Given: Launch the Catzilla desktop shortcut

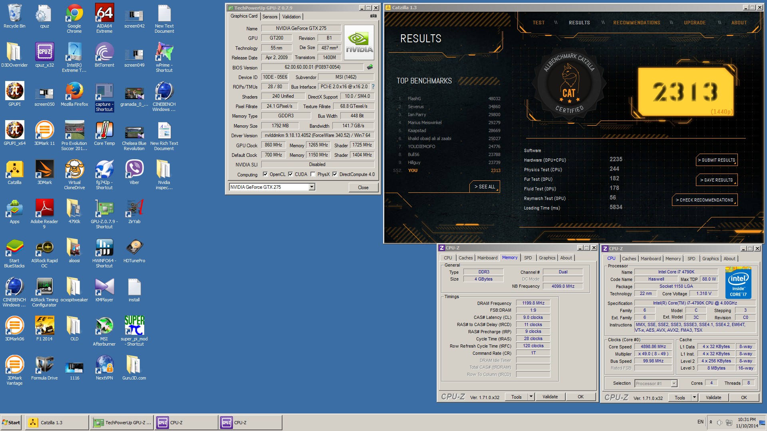Looking at the screenshot, I should pos(14,172).
